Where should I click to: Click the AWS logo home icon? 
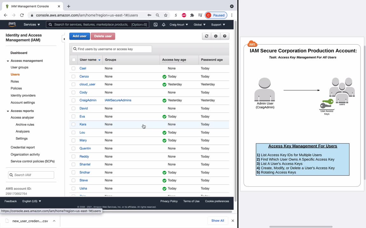coord(12,24)
